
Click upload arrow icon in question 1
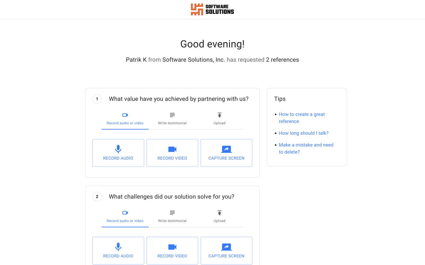click(x=220, y=115)
